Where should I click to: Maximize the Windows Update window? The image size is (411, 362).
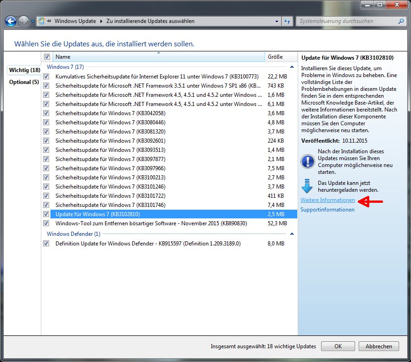379,5
